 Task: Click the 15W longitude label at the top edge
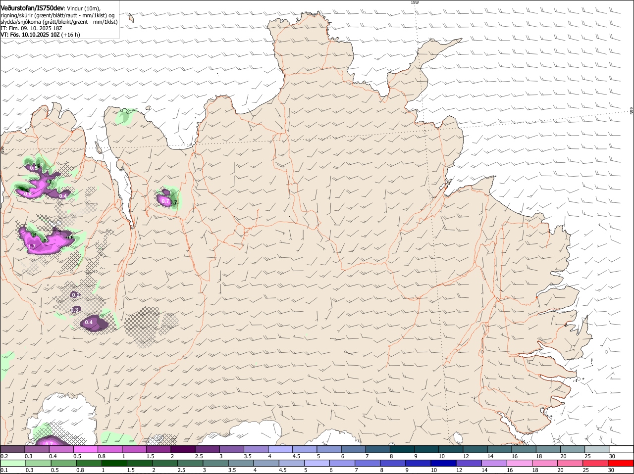(415, 2)
